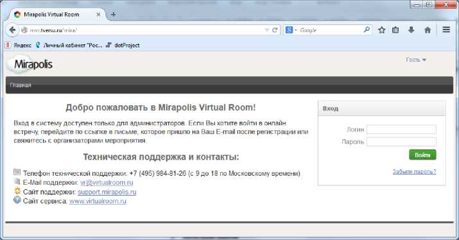Viewport: 459px width, 240px height.
Task: Open the Firefox hamburger menu
Action: (446, 30)
